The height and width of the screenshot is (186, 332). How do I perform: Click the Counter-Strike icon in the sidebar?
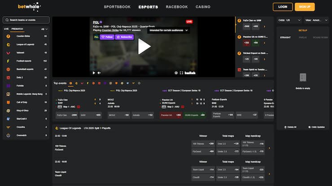(x=8, y=36)
